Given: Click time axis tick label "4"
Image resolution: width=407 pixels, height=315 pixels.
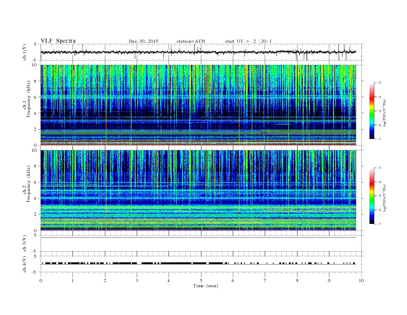Looking at the screenshot, I should [169, 281].
